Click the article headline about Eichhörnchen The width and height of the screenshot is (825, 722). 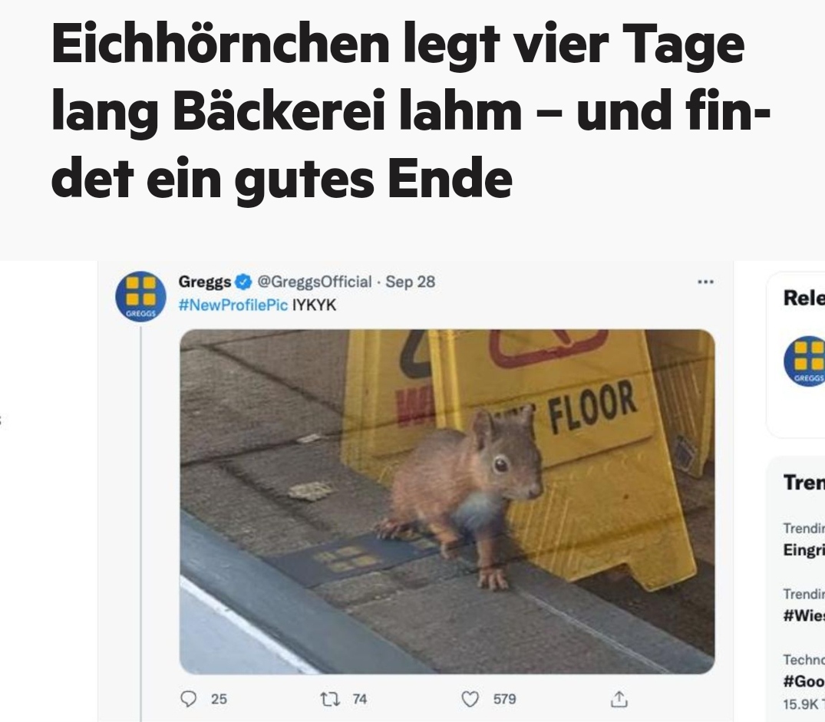tap(411, 112)
